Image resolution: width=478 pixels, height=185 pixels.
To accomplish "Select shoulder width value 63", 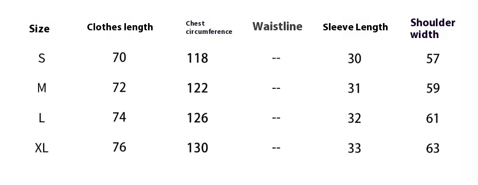I will point(433,148).
